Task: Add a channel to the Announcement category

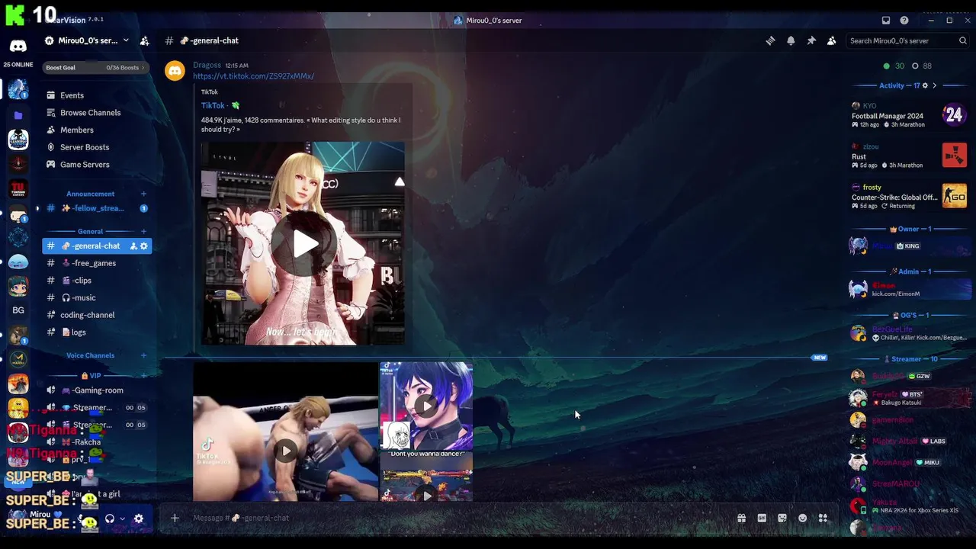Action: pos(143,194)
